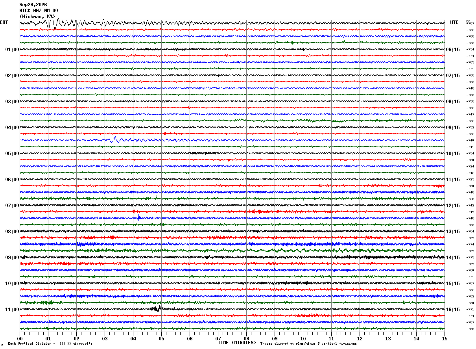476x349 pixels.
Task: Select the 08:00 CDT row label
Action: click(12, 232)
